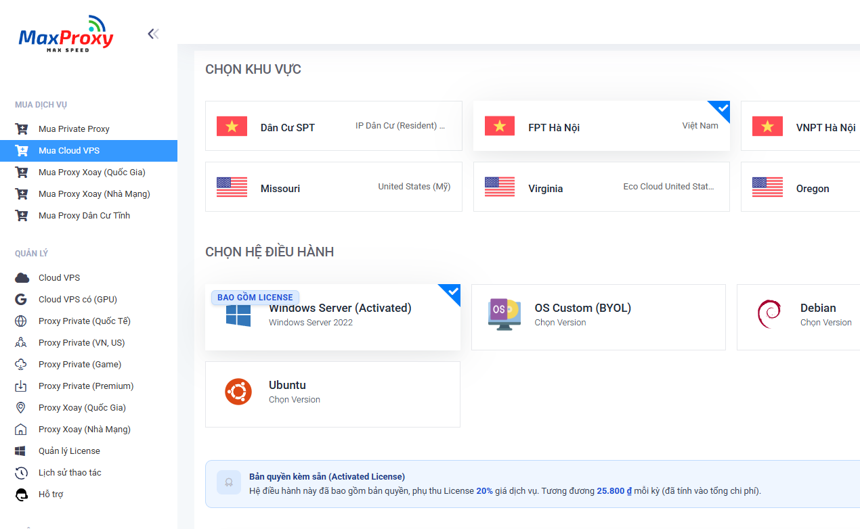Viewport: 860px width, 529px height.
Task: Click the cart icon beside Mua Private Proxy
Action: [x=22, y=129]
